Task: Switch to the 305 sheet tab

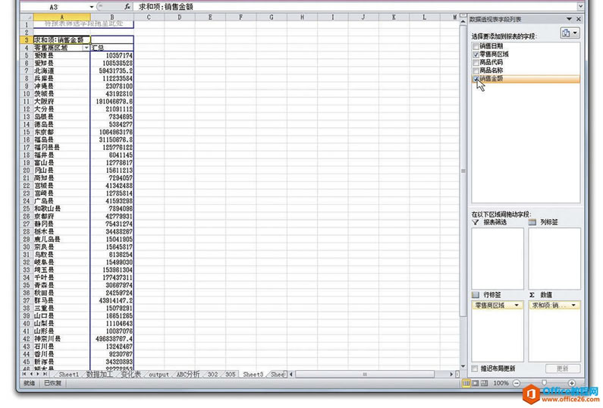Action: pos(230,374)
